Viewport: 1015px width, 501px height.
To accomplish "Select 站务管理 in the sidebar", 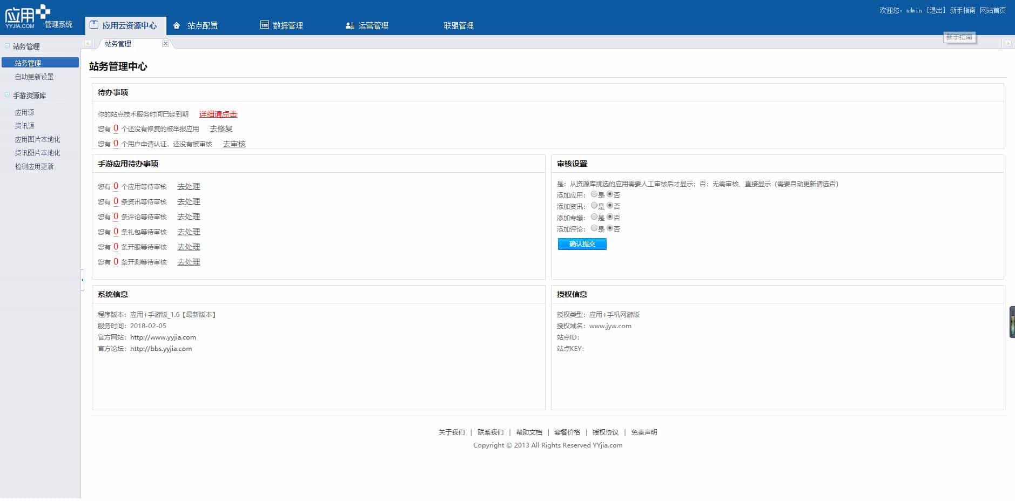I will (40, 63).
